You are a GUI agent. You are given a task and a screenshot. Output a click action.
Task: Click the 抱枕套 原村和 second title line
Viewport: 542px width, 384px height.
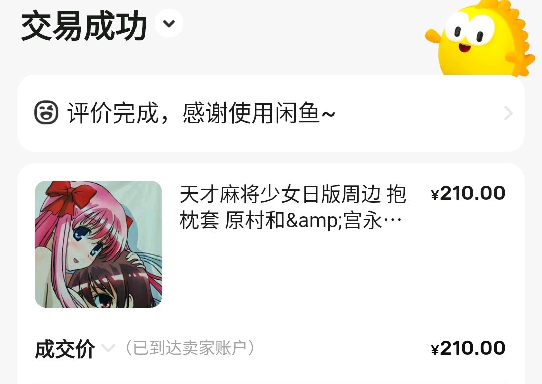pos(291,220)
